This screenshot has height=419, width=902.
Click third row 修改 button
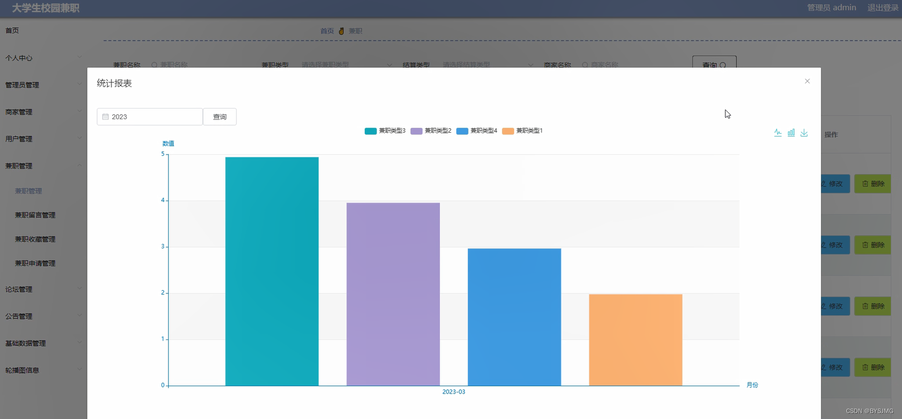pyautogui.click(x=835, y=306)
